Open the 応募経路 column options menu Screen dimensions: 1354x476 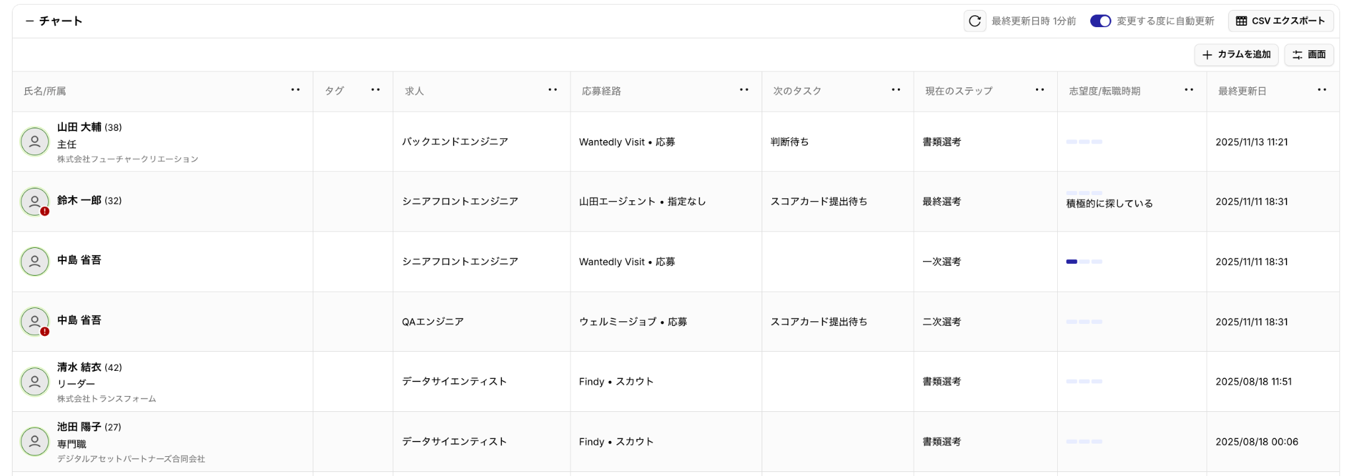click(744, 91)
